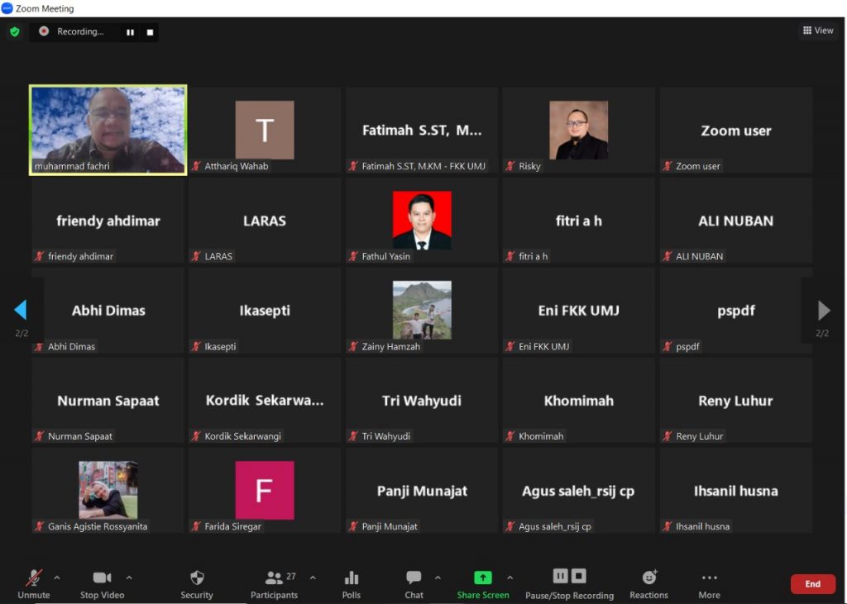
Task: Click muted mic icon beside Risky label
Action: pos(510,166)
